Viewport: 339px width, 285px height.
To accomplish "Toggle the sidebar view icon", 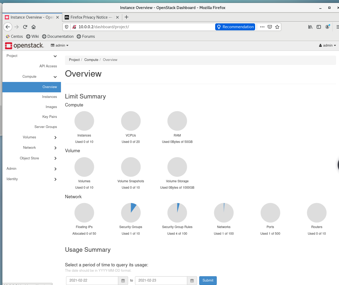I will [x=319, y=27].
